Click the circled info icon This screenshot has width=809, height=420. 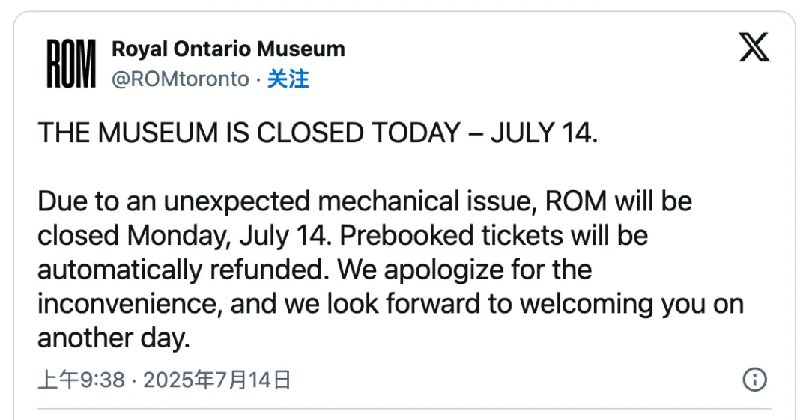[x=754, y=380]
